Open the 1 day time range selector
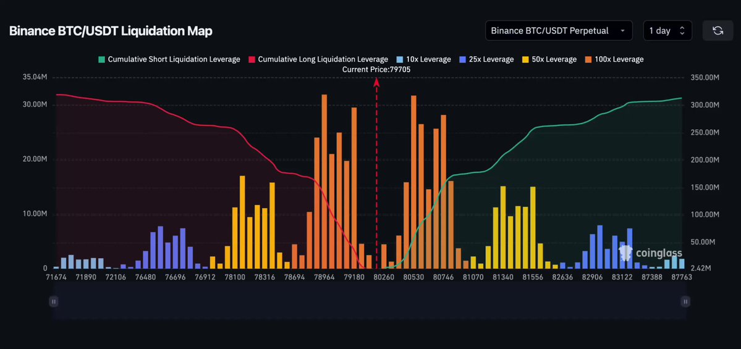741x349 pixels. point(667,31)
